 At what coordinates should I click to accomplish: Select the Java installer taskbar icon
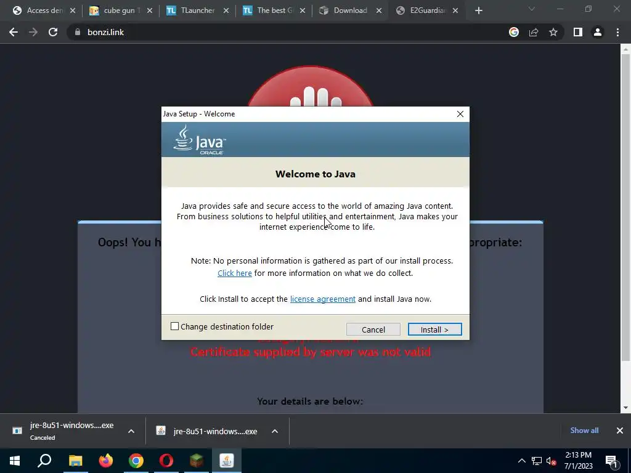coord(227,461)
